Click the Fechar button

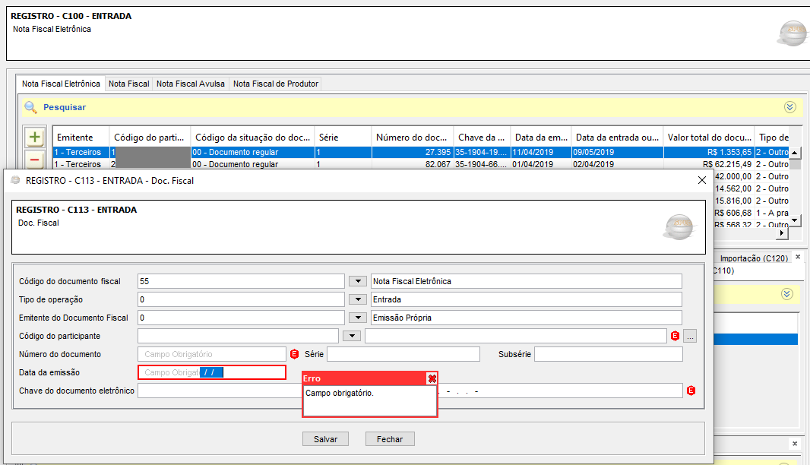tap(390, 439)
